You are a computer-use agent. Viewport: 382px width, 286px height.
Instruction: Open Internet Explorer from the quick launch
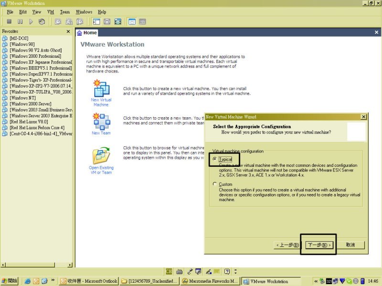tap(28, 281)
